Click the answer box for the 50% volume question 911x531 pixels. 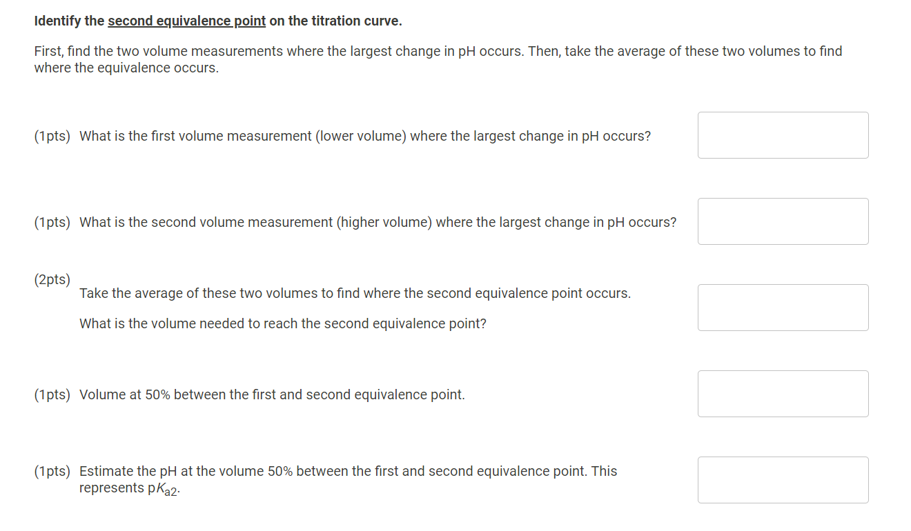tap(783, 394)
